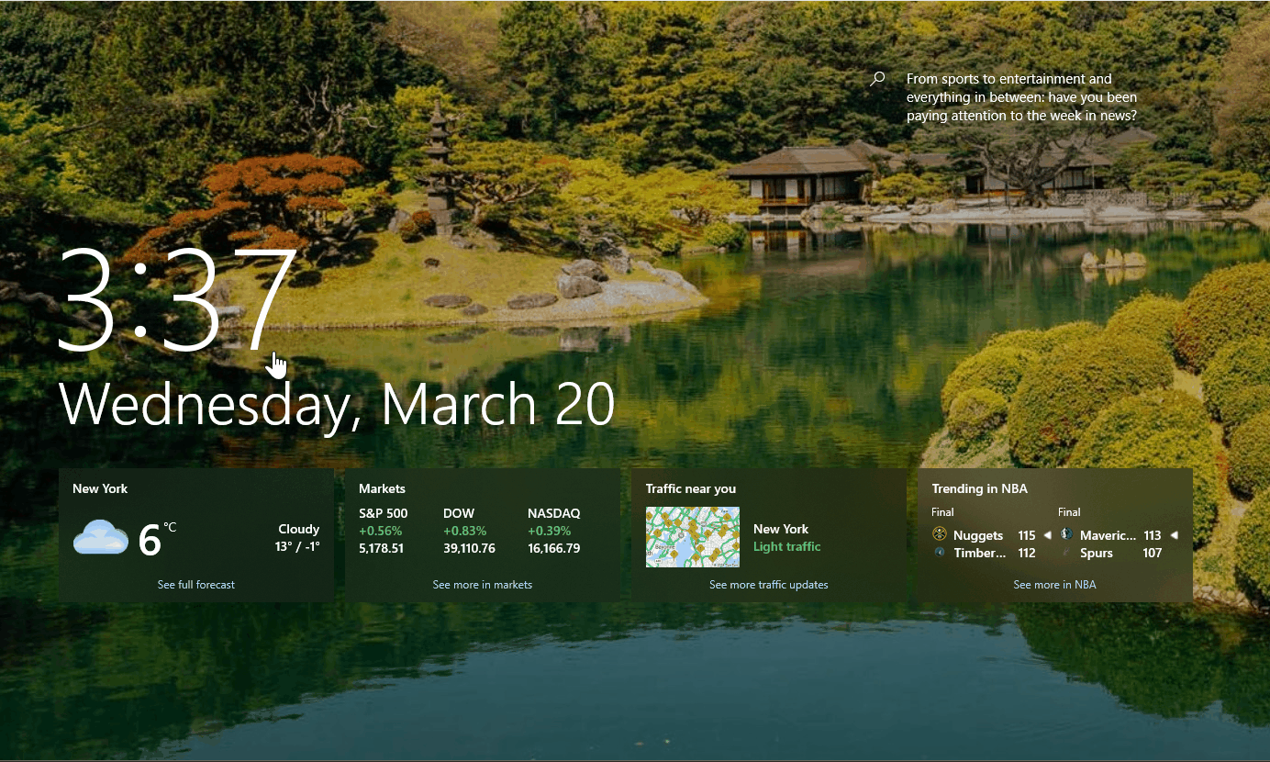Click the winner arrow beside Nuggets 115
Screen dimensions: 1270x762
click(1047, 534)
